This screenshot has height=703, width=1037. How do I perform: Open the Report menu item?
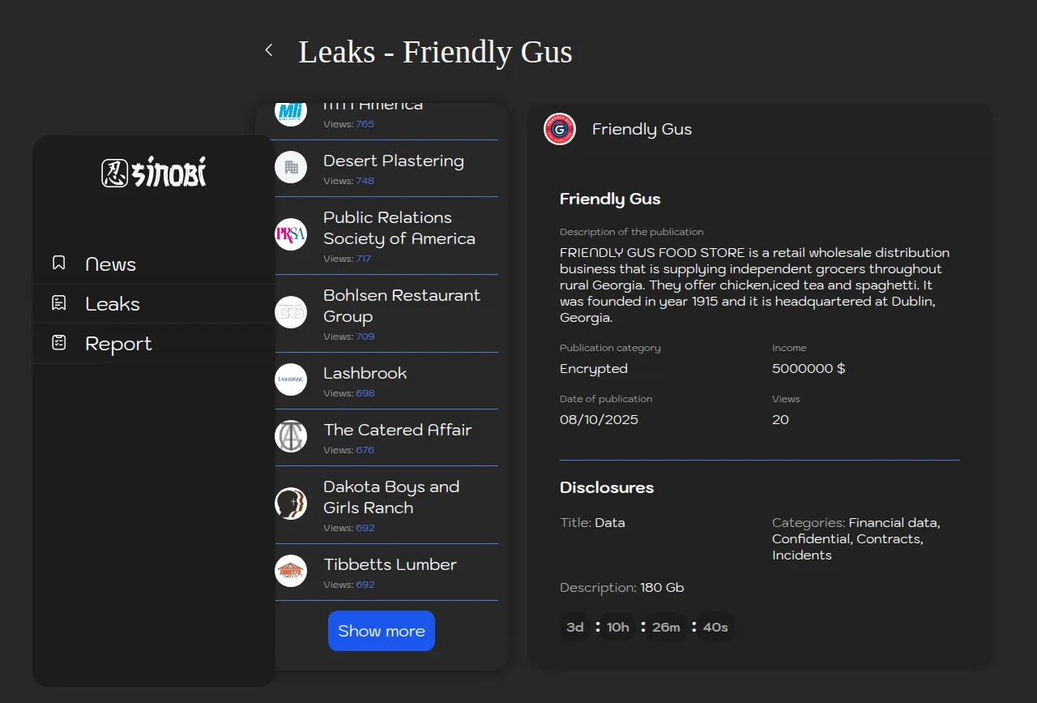pos(118,344)
